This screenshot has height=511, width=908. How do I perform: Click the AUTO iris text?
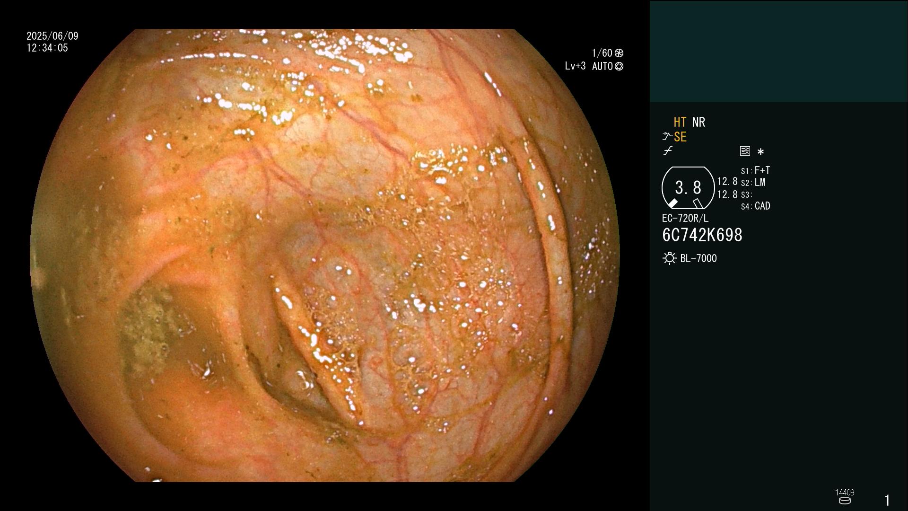(602, 66)
